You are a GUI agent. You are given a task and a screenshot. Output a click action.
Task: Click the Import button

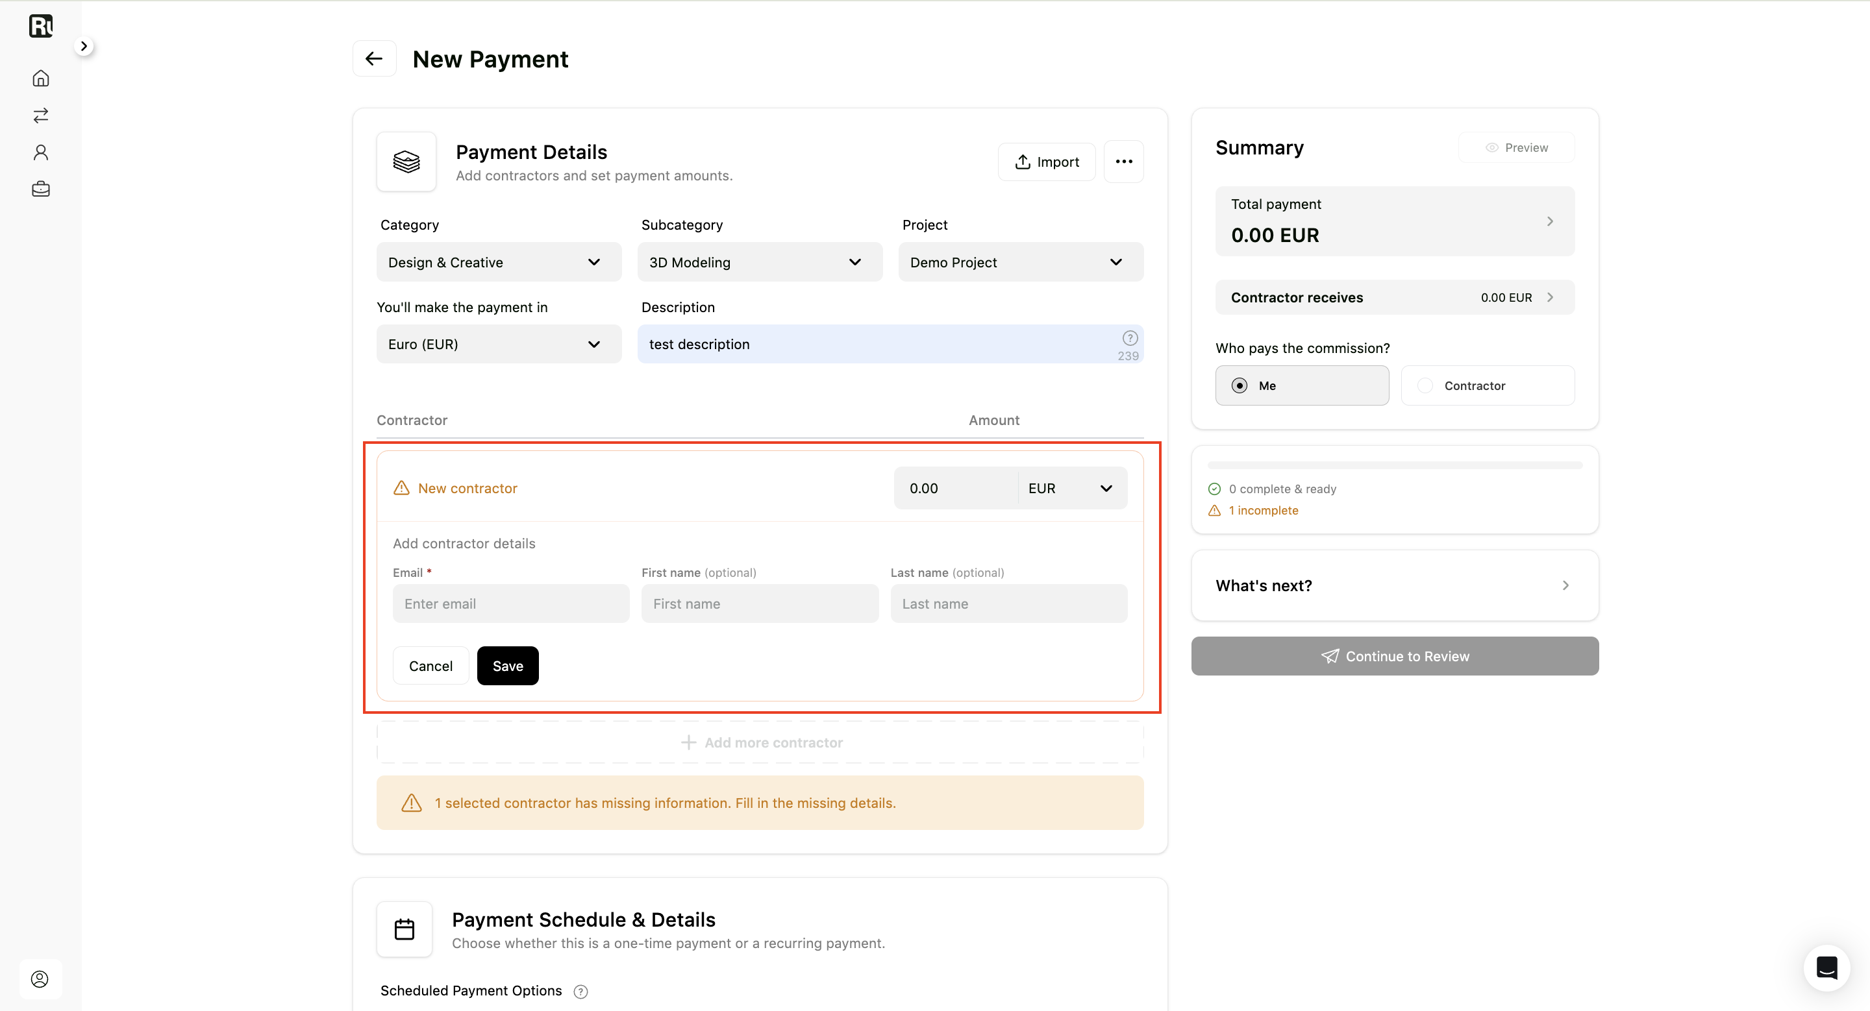(1047, 162)
